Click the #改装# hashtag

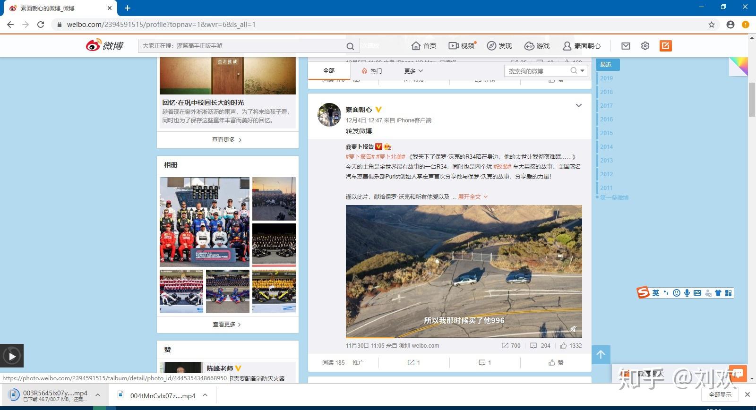tap(502, 167)
